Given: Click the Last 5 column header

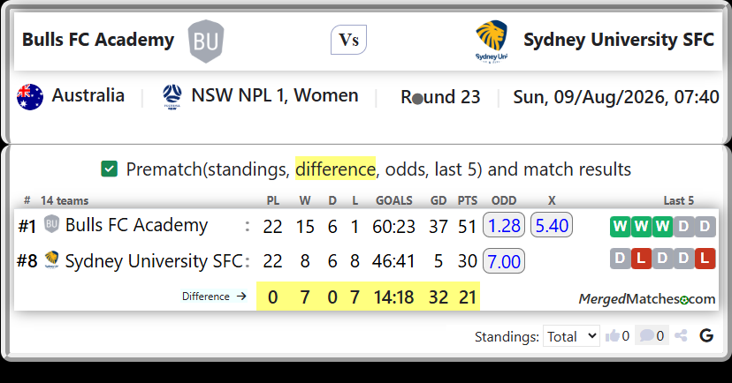Looking at the screenshot, I should 679,200.
